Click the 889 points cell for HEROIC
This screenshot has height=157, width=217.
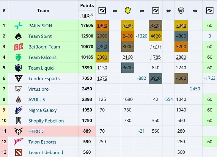87,131
